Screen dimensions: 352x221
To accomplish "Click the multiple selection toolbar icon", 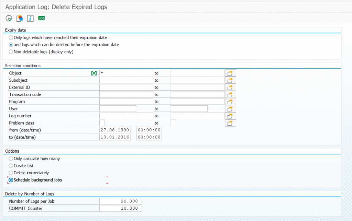I will (20, 18).
